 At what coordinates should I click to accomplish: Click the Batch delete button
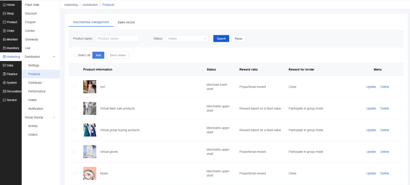(118, 55)
